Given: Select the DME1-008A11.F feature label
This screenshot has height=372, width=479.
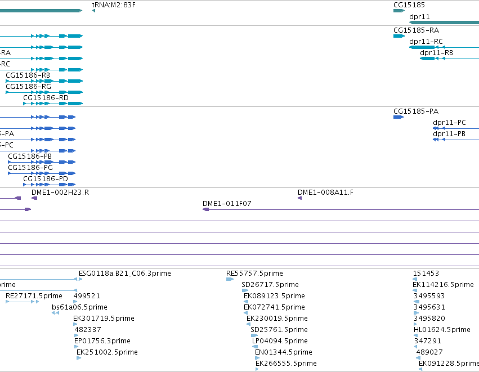Looking at the screenshot, I should click(325, 192).
